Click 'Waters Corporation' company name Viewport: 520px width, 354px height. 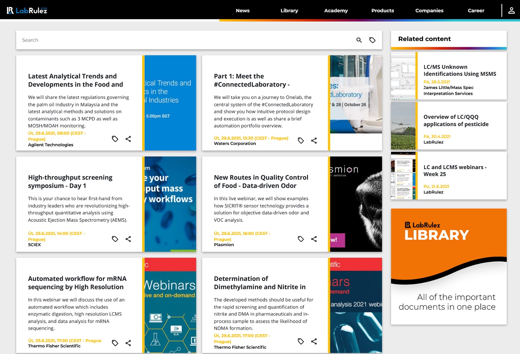click(x=235, y=144)
